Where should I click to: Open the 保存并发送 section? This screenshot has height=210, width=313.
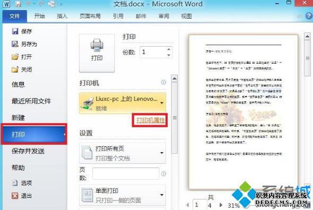pyautogui.click(x=28, y=151)
